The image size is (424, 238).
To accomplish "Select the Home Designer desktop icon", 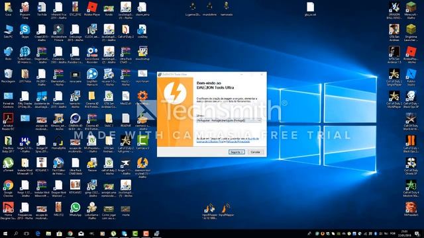I will pos(8,210).
